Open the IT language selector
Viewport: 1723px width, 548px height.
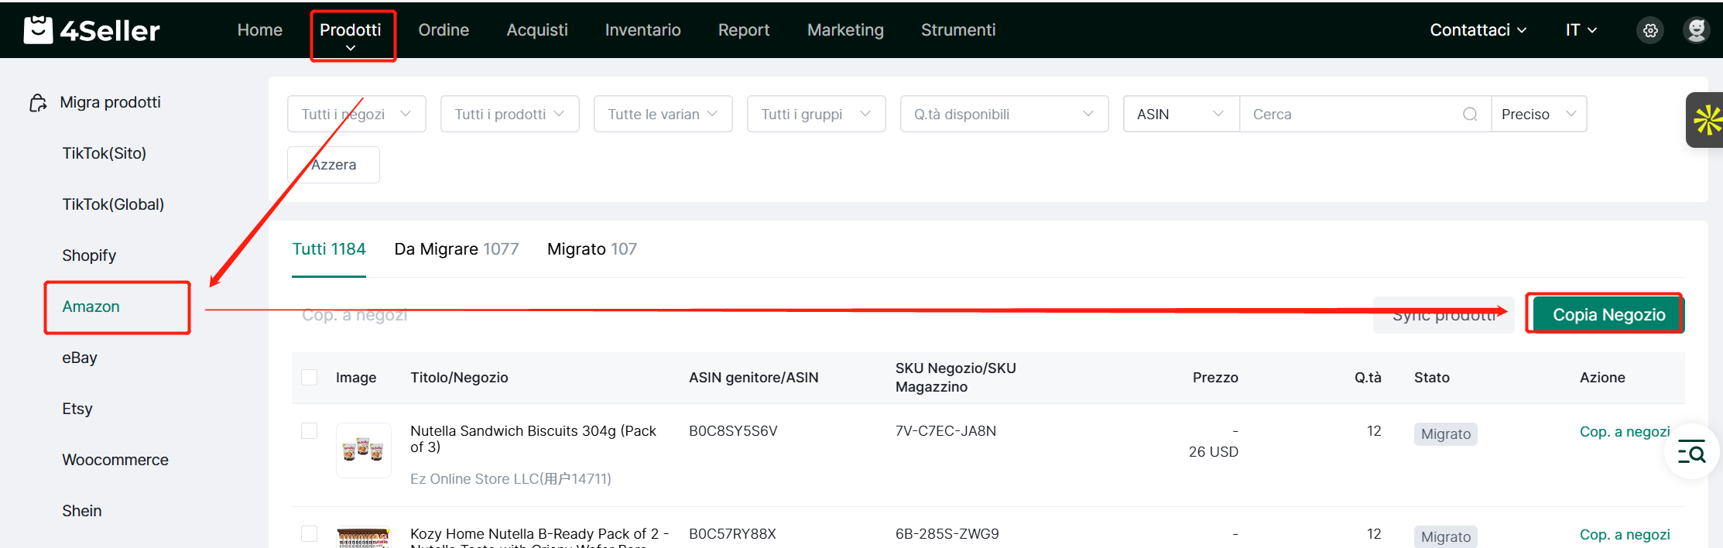coord(1581,30)
